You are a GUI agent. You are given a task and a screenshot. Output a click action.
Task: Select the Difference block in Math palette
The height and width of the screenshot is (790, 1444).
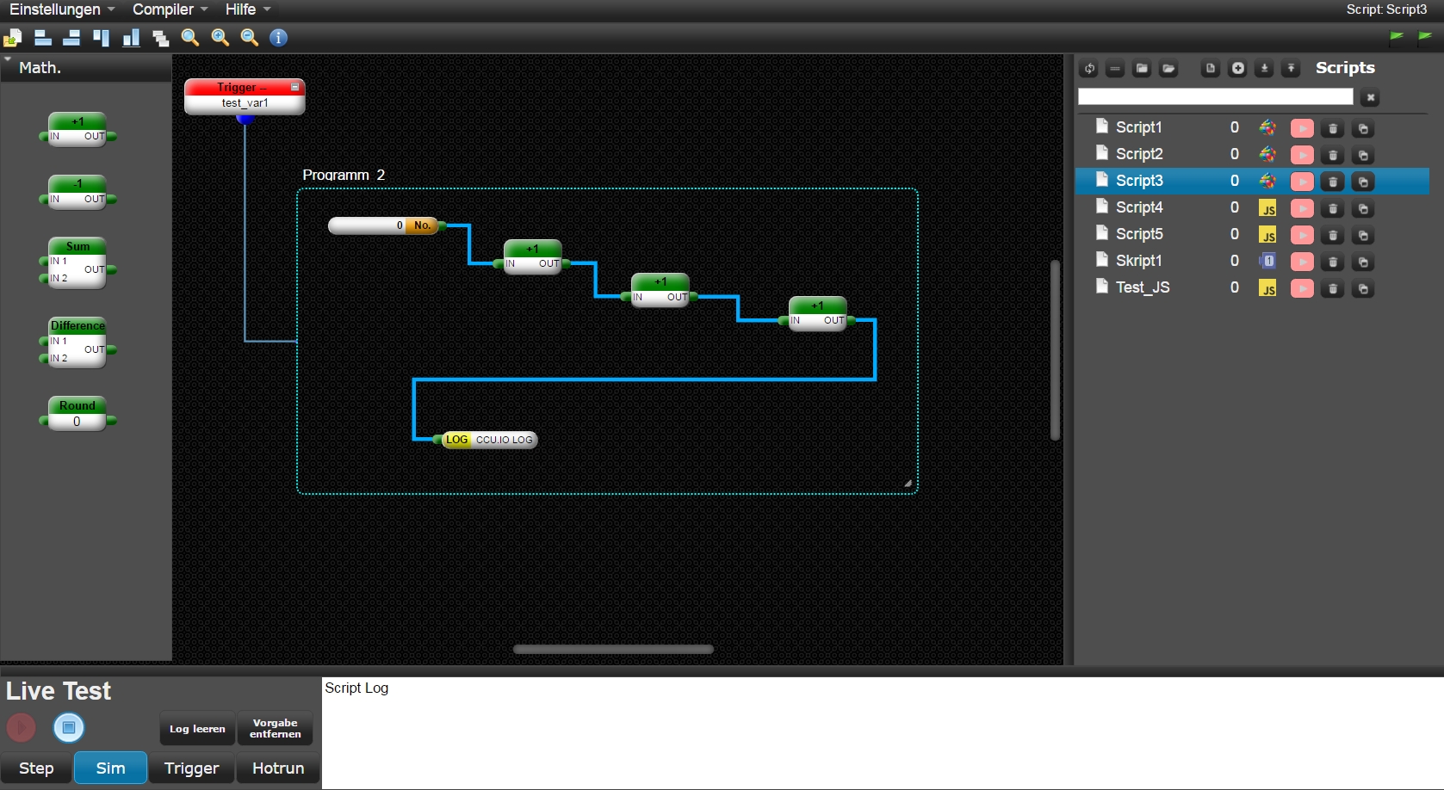(x=77, y=343)
